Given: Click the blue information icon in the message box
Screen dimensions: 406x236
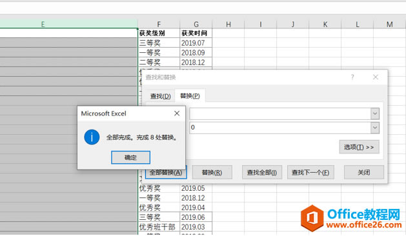Looking at the screenshot, I should (x=92, y=137).
